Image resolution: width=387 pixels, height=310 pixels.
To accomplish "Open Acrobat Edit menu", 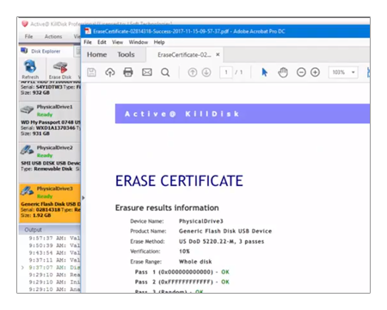I will [101, 42].
